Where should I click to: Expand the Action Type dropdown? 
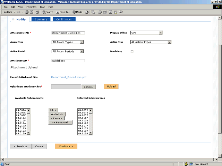pyautogui.click(x=169, y=42)
